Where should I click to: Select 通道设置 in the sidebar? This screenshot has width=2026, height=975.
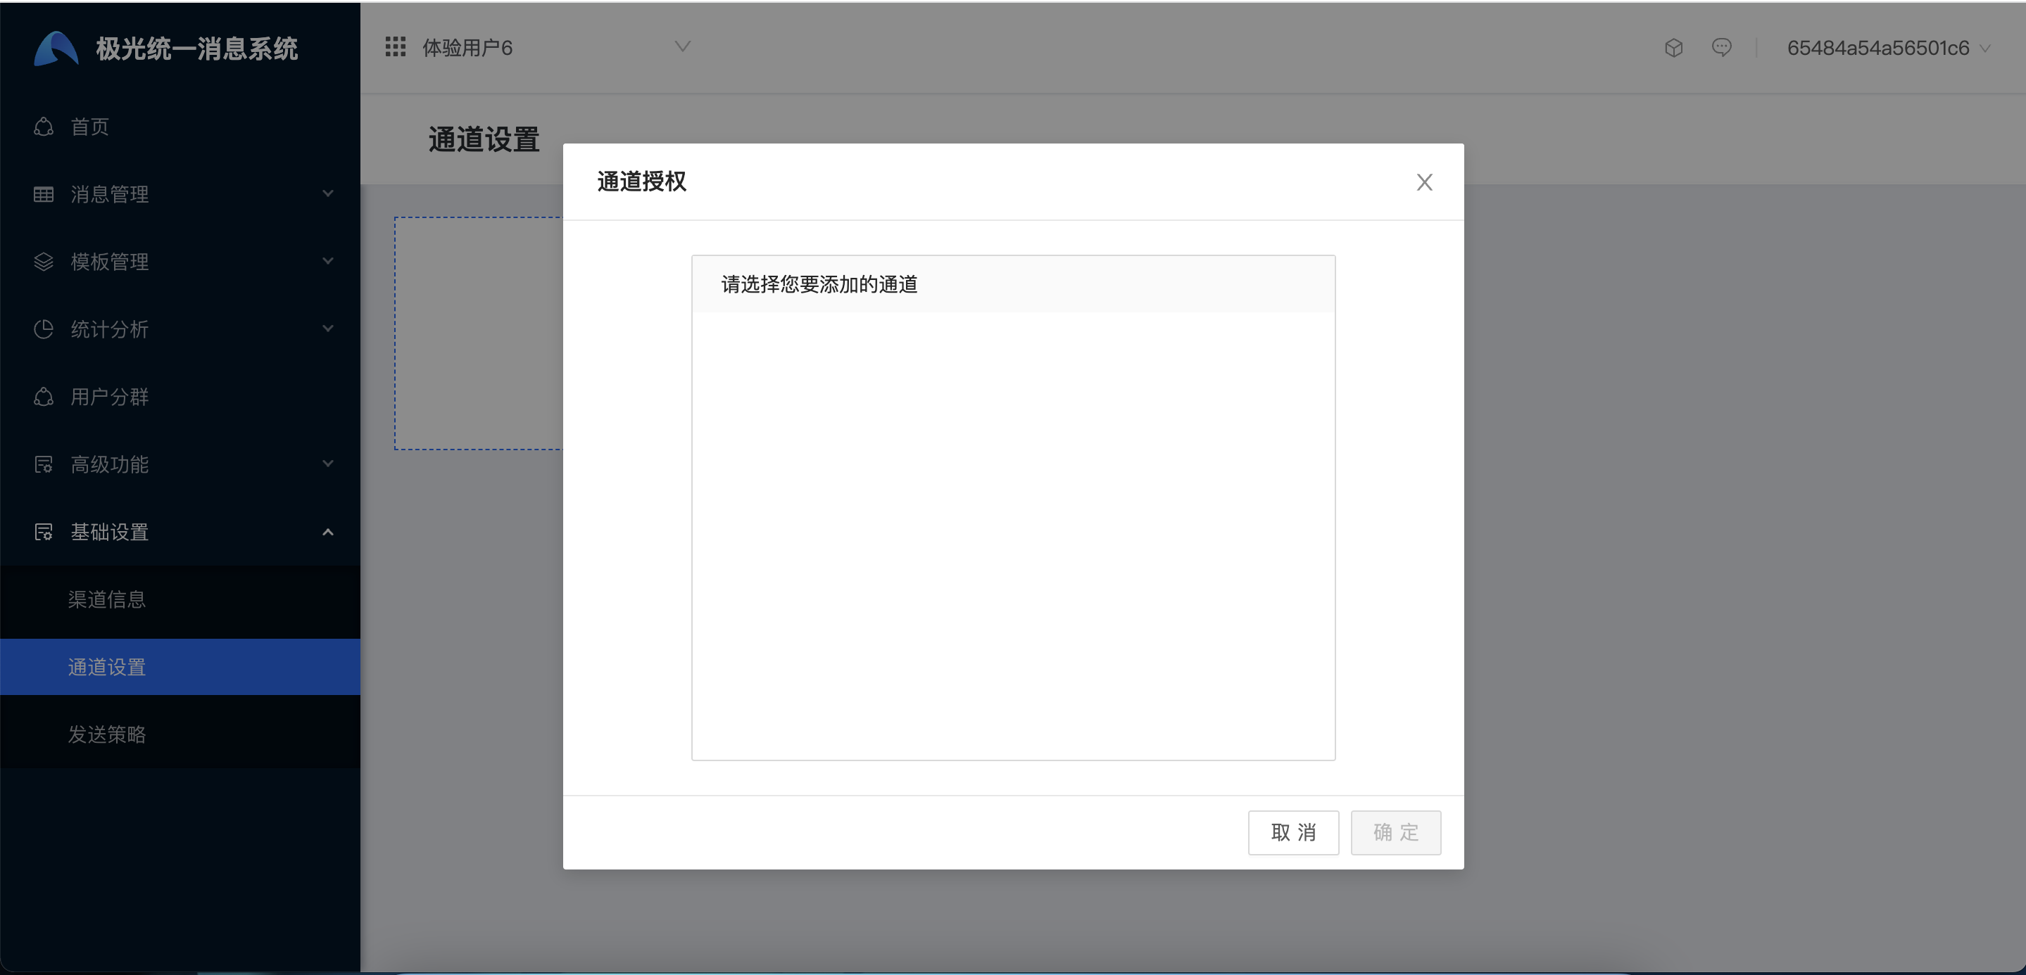(x=107, y=667)
